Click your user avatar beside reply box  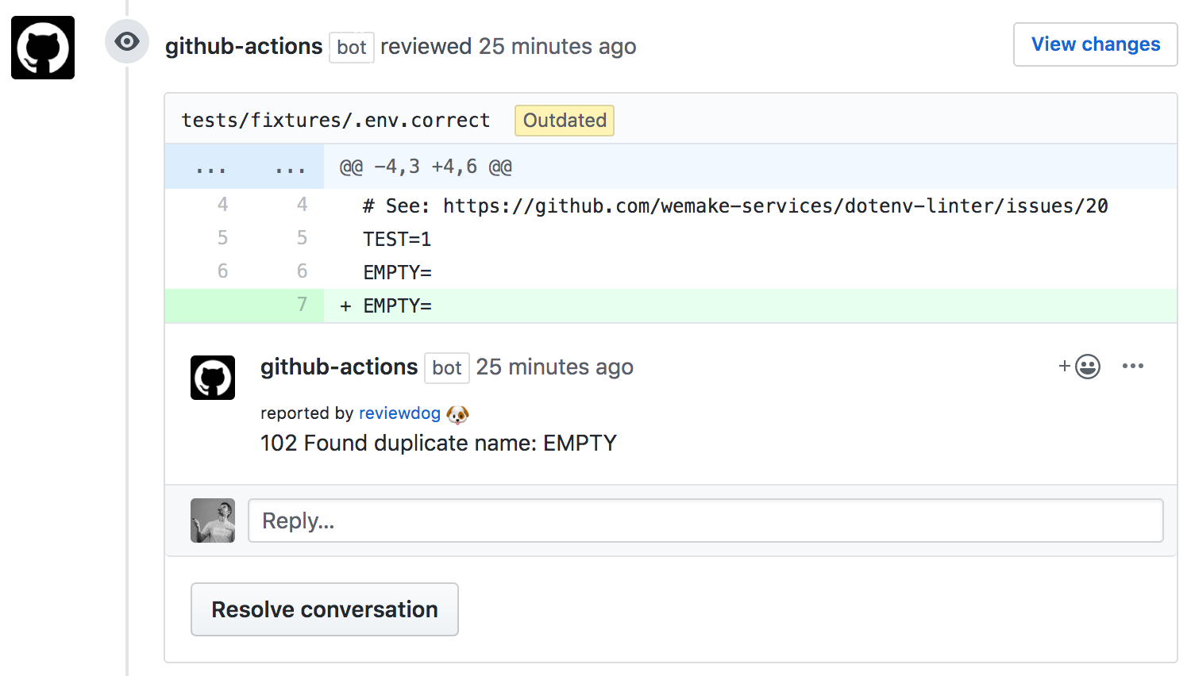[x=213, y=520]
